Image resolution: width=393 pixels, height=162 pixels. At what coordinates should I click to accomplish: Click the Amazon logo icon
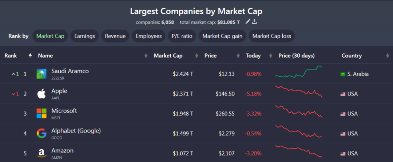tap(41, 153)
